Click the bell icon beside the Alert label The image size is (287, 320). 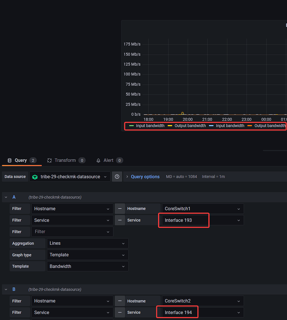tap(98, 160)
